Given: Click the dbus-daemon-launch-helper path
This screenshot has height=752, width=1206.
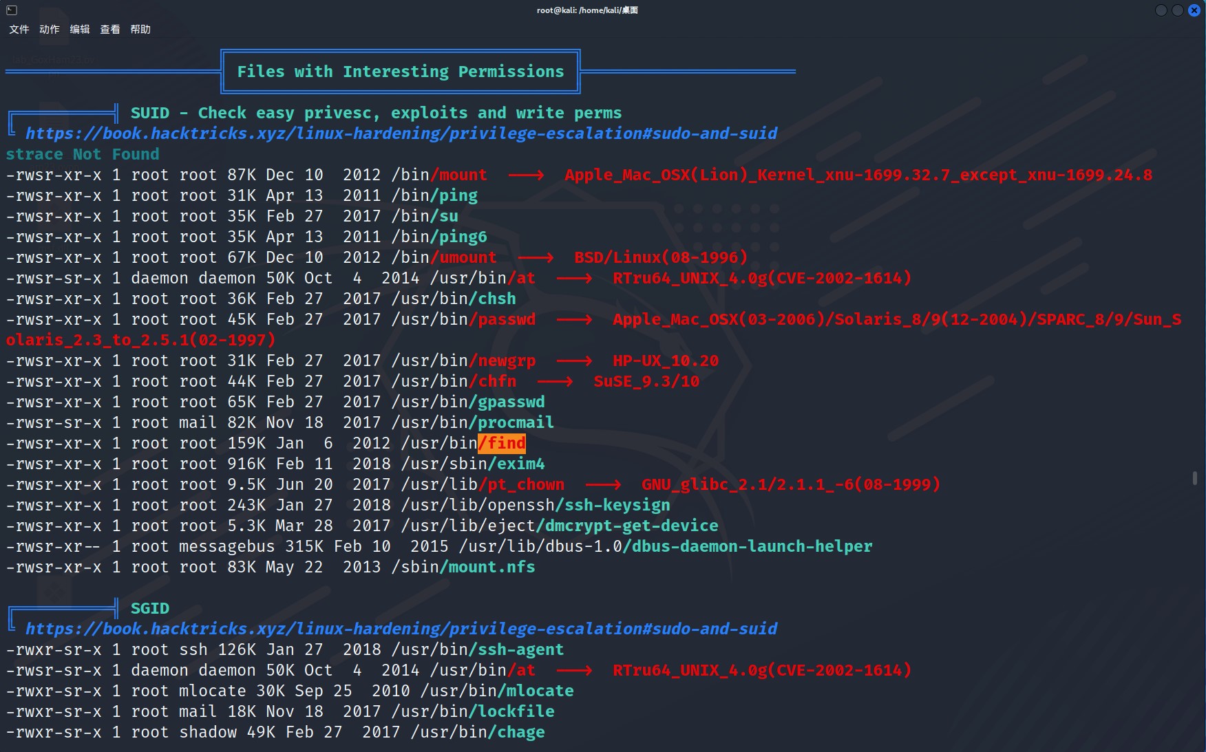Looking at the screenshot, I should [666, 546].
